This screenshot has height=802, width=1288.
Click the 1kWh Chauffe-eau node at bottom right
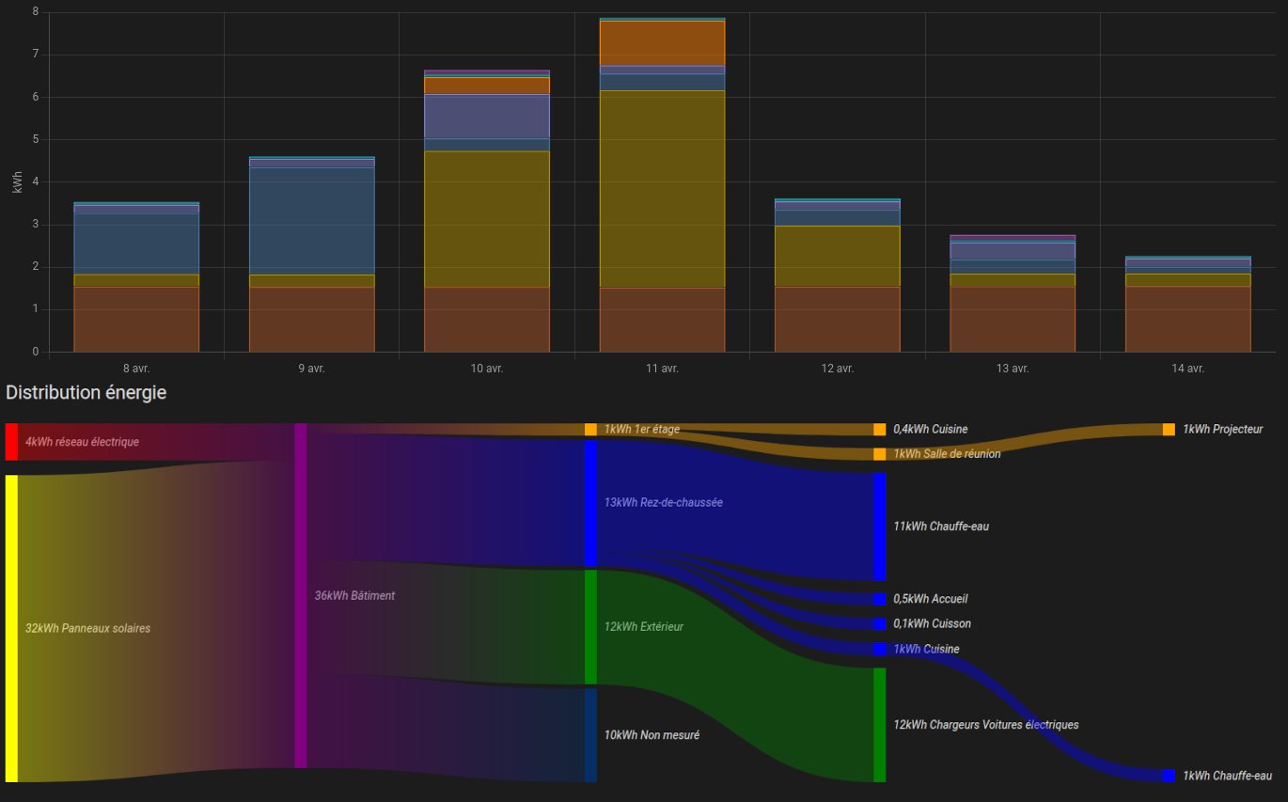click(x=1169, y=776)
